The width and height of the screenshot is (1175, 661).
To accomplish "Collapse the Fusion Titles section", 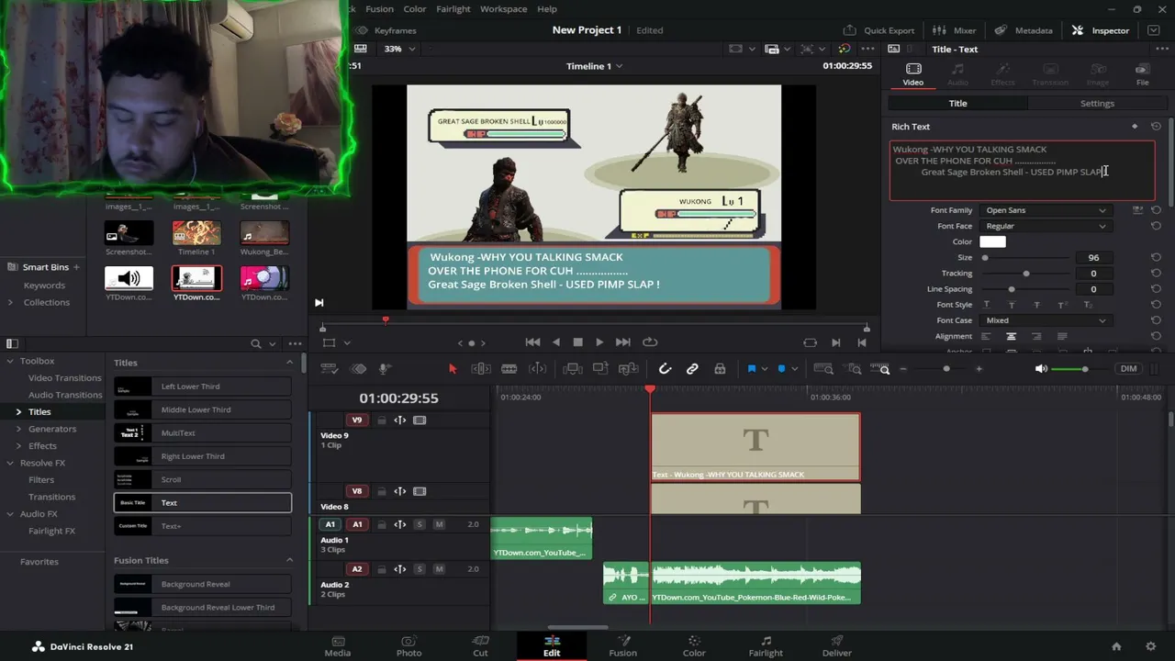I will (x=290, y=560).
